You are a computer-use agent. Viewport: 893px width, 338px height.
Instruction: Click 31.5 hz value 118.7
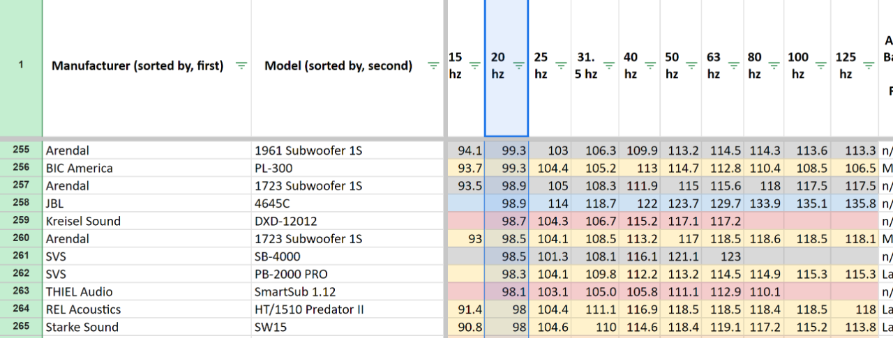pyautogui.click(x=595, y=203)
